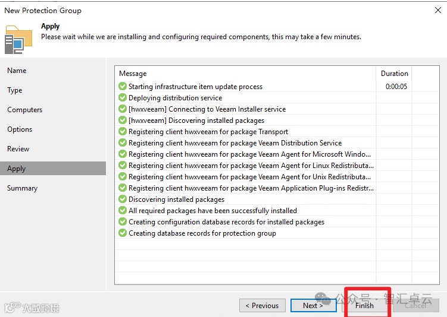Open the Options step in wizard sidebar
The width and height of the screenshot is (447, 317).
[x=20, y=129]
